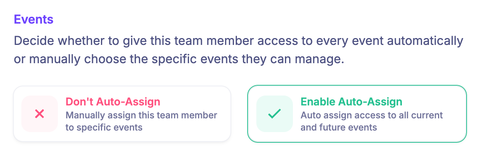The width and height of the screenshot is (483, 153).
Task: Click "Auto assign access to all current" text
Action: (x=371, y=115)
